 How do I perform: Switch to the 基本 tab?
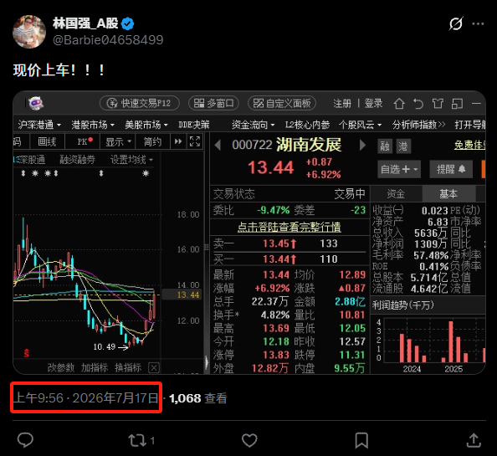pos(448,193)
